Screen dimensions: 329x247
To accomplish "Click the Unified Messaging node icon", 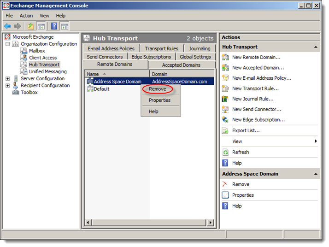I will 23,71.
